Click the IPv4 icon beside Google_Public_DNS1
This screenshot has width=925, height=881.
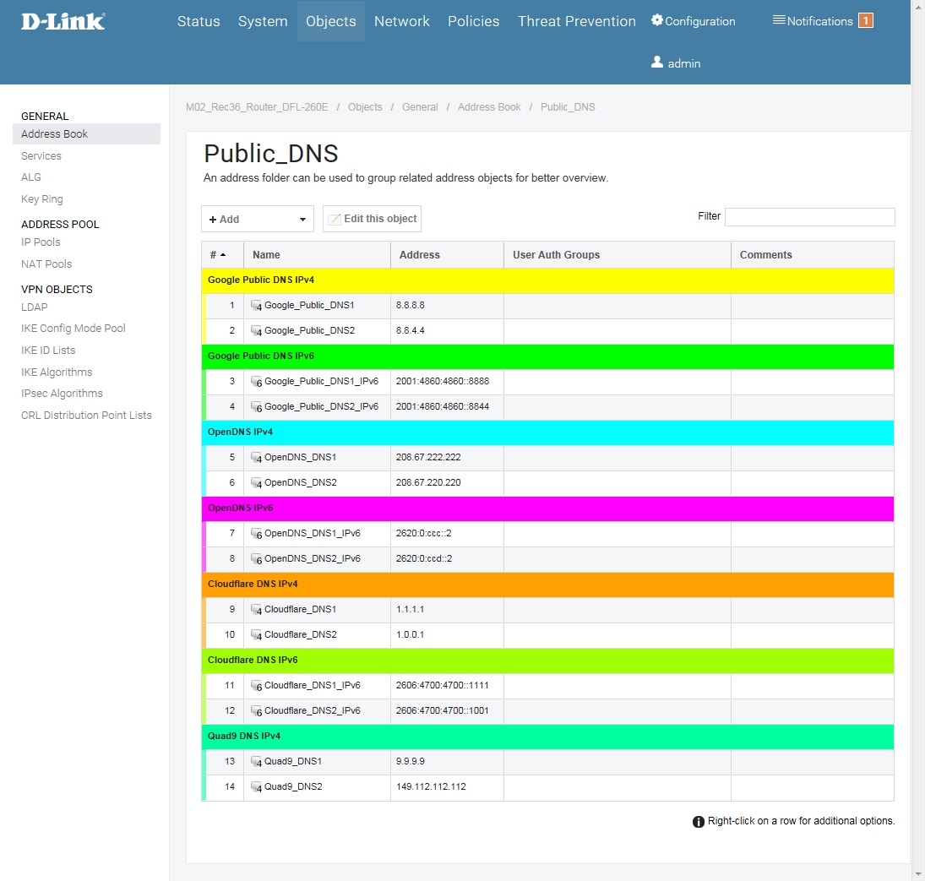[257, 306]
